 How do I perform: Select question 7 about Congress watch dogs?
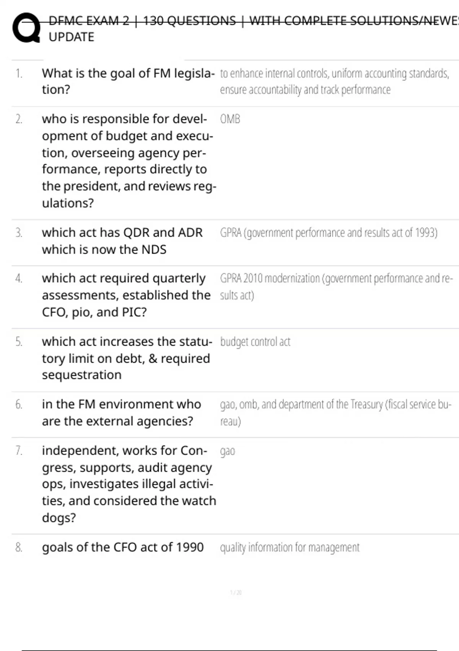tap(129, 484)
